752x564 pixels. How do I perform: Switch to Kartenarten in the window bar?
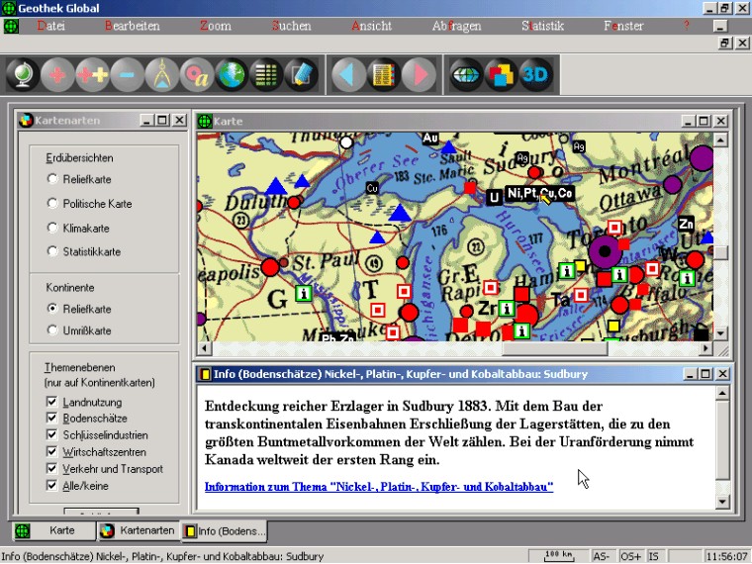click(138, 531)
